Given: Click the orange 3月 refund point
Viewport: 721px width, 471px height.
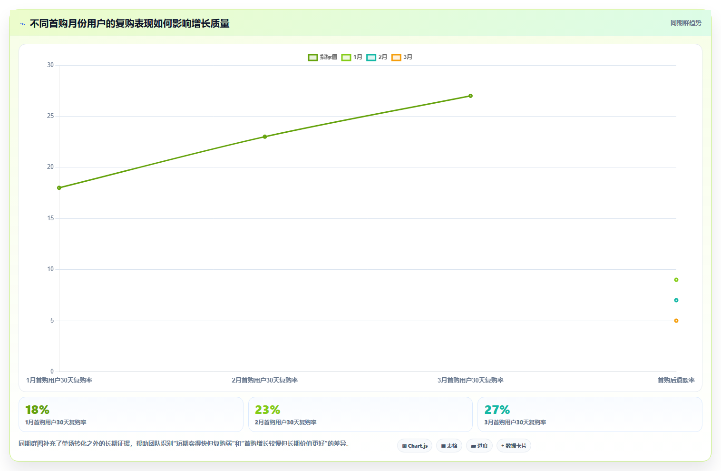Looking at the screenshot, I should pos(676,321).
